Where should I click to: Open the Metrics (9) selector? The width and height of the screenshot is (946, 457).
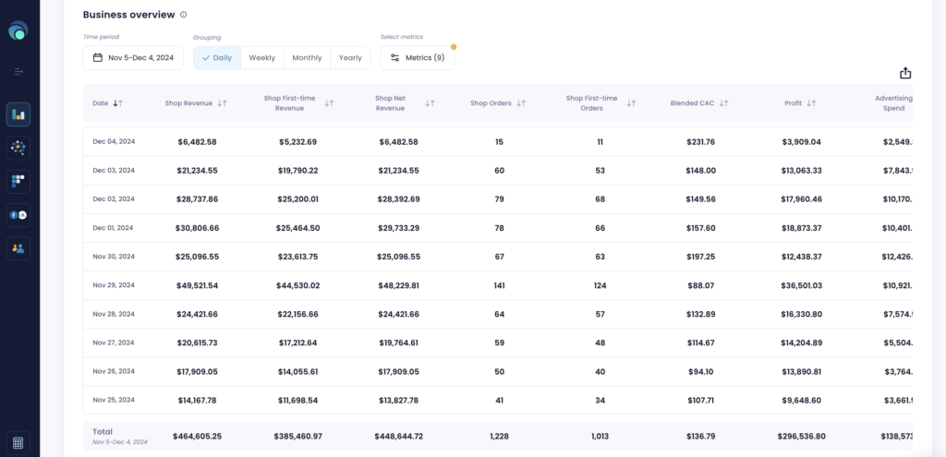pyautogui.click(x=418, y=58)
